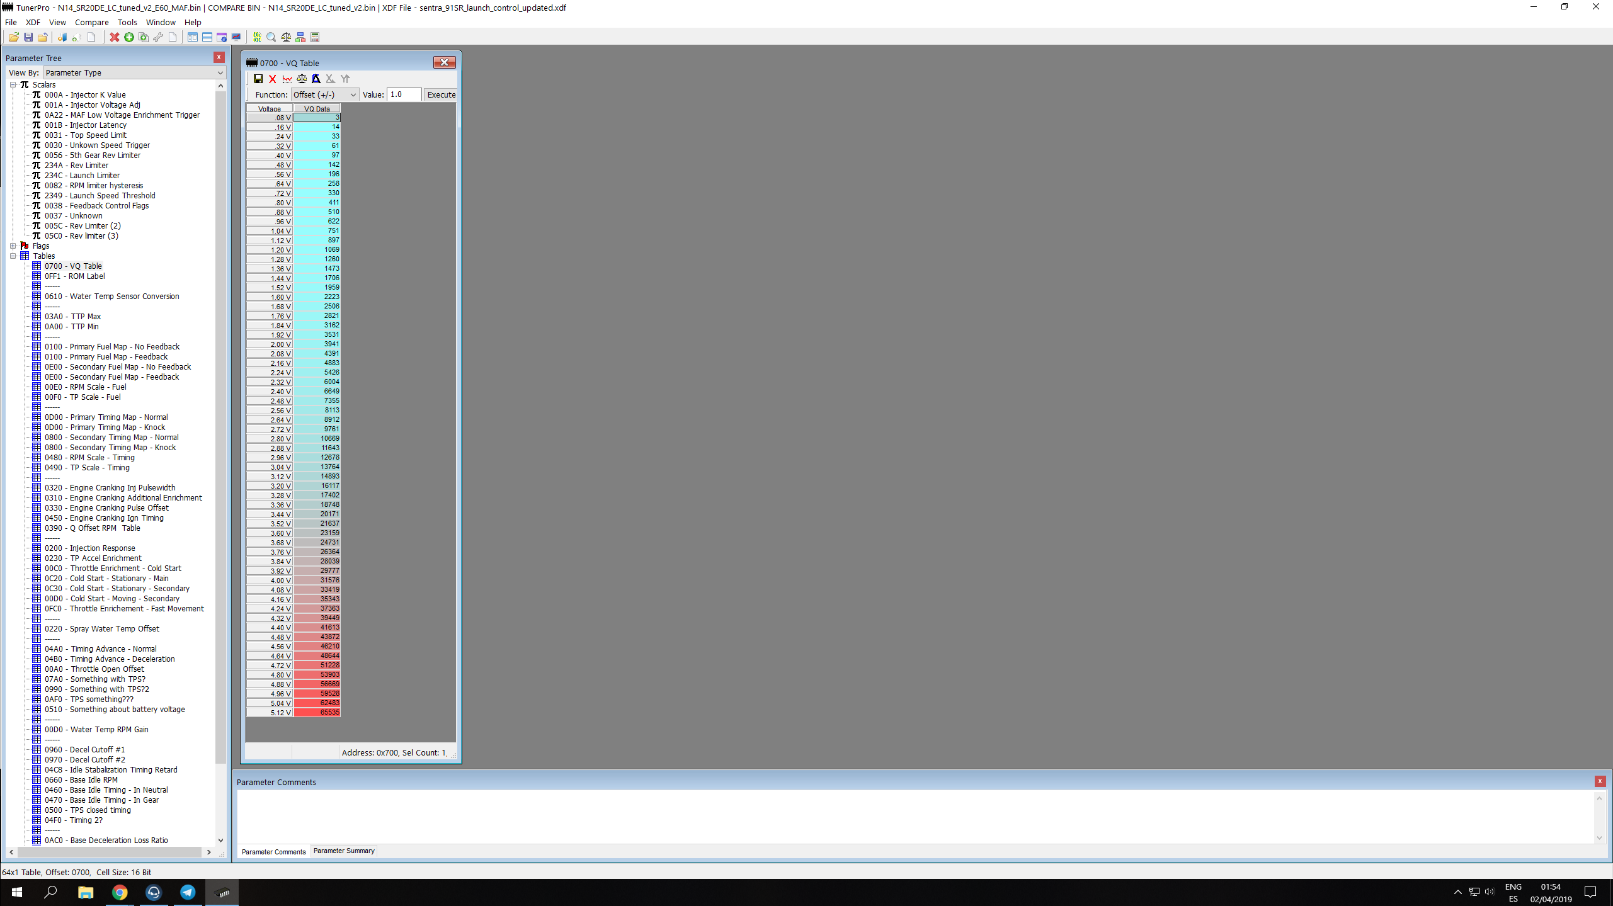Image resolution: width=1613 pixels, height=906 pixels.
Task: Save table with VQ Table floppy icon
Action: pyautogui.click(x=258, y=79)
